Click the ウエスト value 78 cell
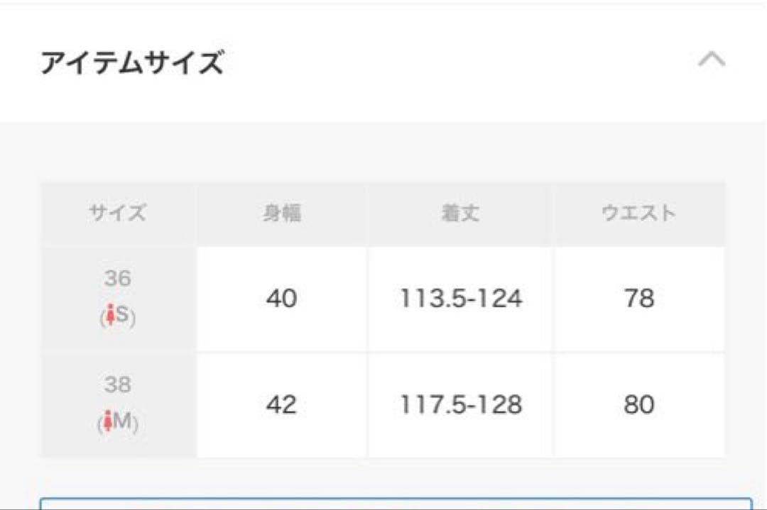 click(x=638, y=299)
